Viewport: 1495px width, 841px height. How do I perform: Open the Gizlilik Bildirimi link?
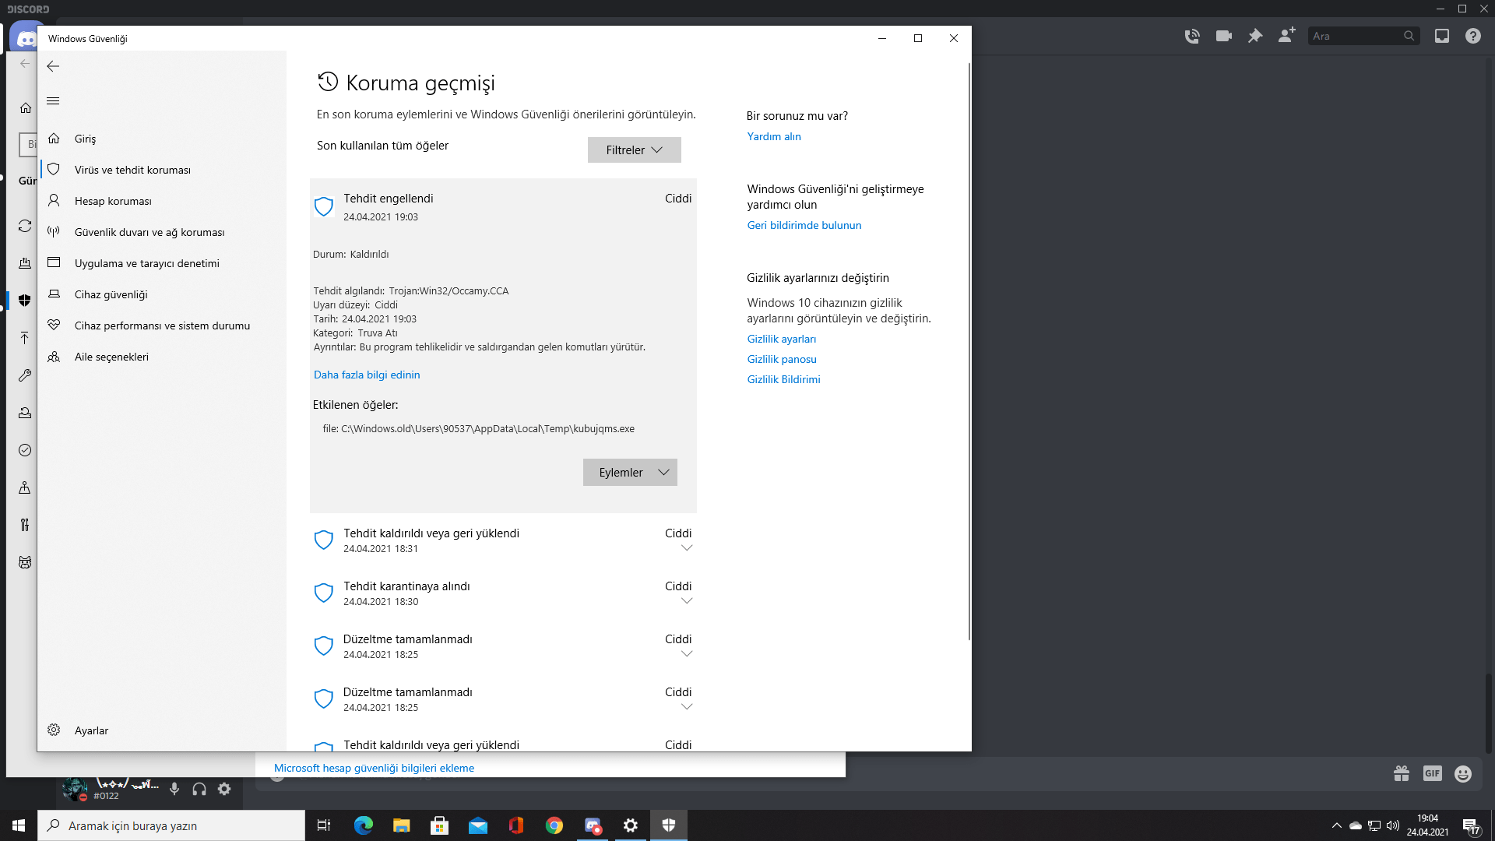(783, 379)
